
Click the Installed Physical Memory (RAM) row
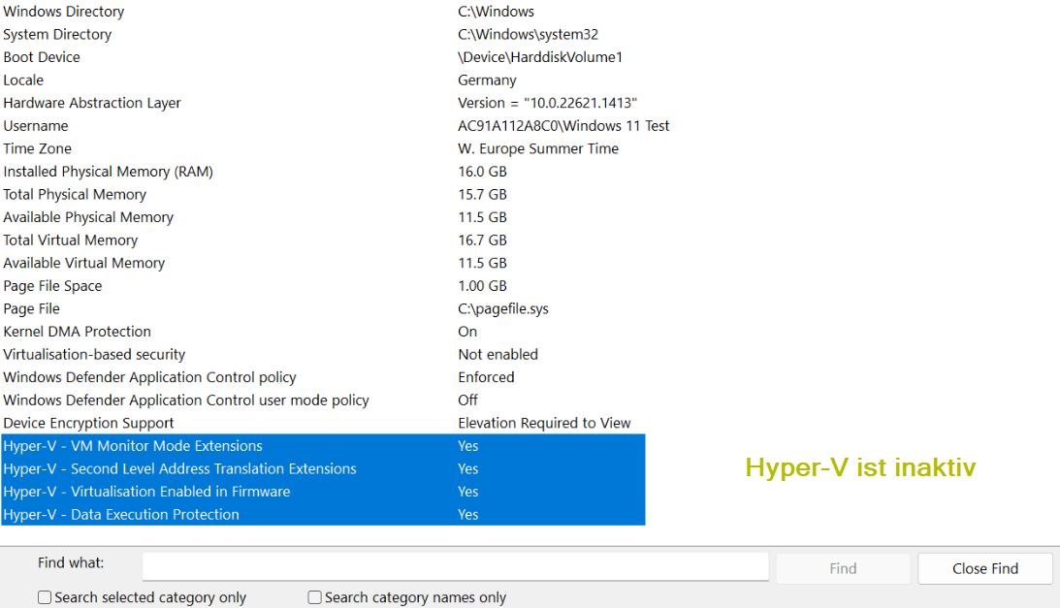[x=108, y=172]
